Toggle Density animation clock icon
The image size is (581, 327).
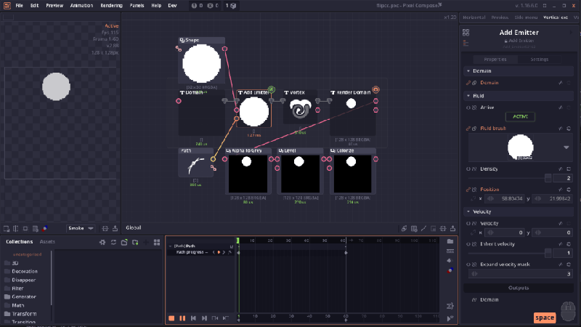[468, 169]
